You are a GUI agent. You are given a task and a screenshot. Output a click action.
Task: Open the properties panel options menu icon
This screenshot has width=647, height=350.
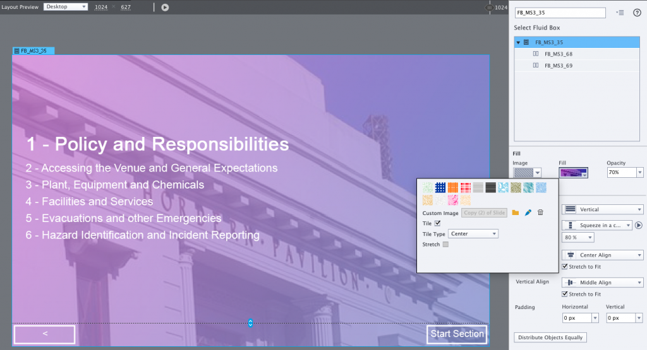point(620,13)
